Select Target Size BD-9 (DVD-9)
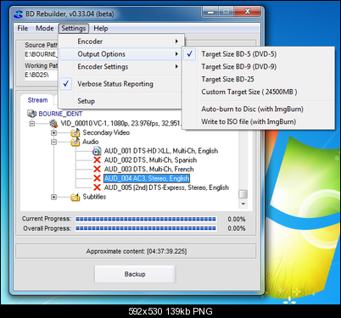The width and height of the screenshot is (341, 318). [258, 67]
